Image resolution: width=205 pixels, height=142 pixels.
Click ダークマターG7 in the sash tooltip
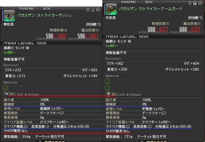tap(52, 113)
